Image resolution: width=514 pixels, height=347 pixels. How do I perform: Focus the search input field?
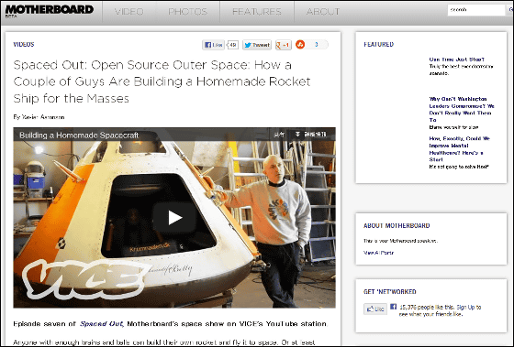[x=476, y=10]
